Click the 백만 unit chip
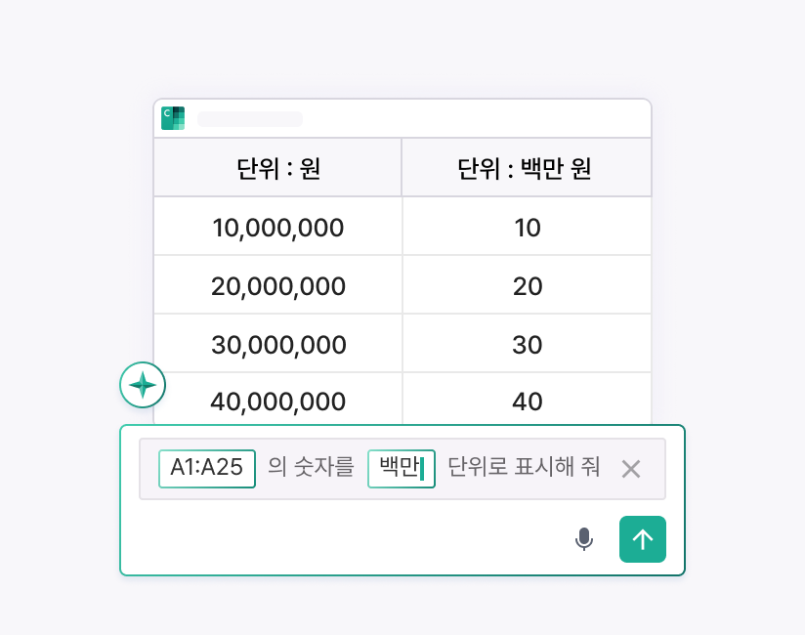Image resolution: width=805 pixels, height=635 pixels. click(x=401, y=469)
